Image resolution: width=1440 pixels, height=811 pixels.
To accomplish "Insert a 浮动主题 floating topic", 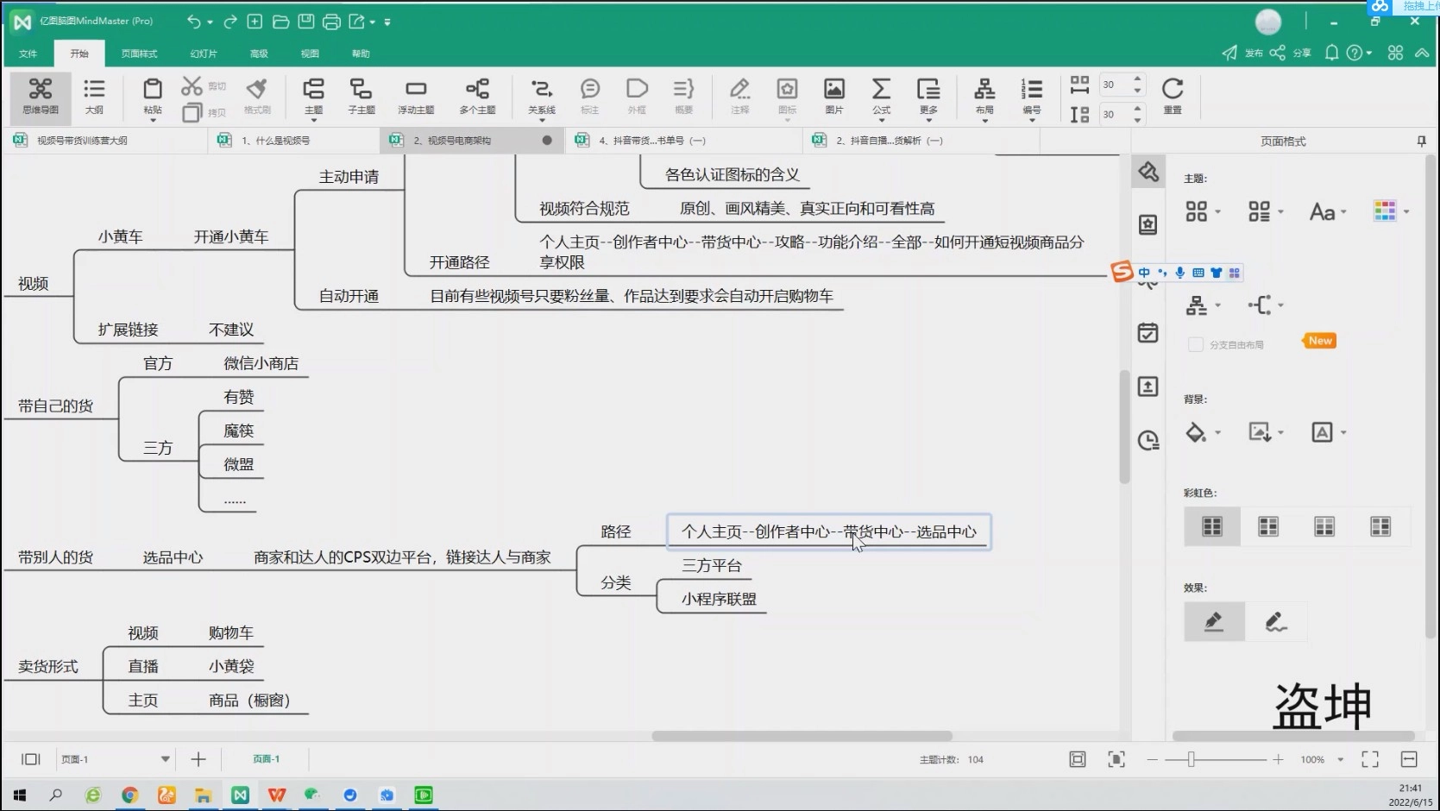I will coord(417,97).
